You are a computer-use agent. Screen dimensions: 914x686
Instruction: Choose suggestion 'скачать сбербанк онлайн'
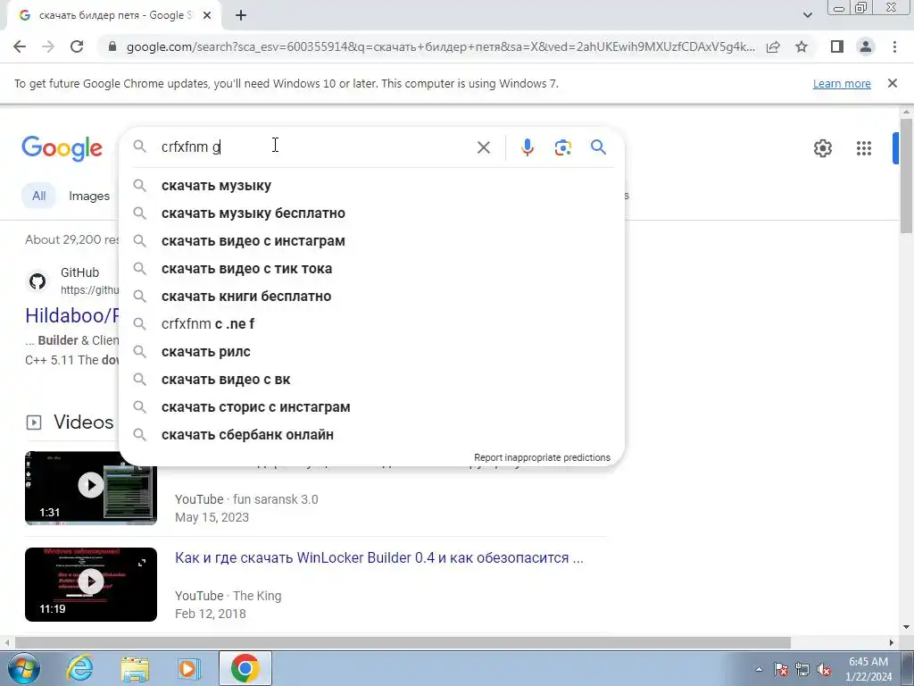click(x=371, y=435)
